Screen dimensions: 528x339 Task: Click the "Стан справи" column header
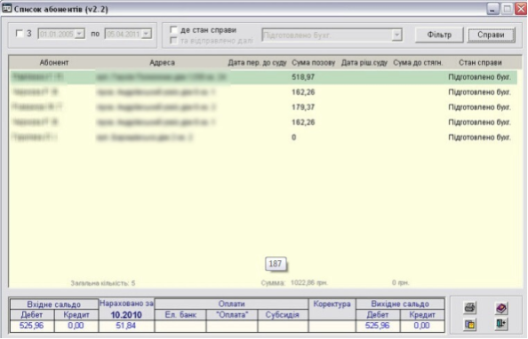(480, 62)
